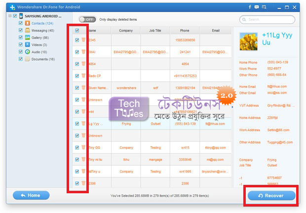Uncheck the Documents (16) checkbox
Viewport: 306px width, 213px height.
coord(21,59)
